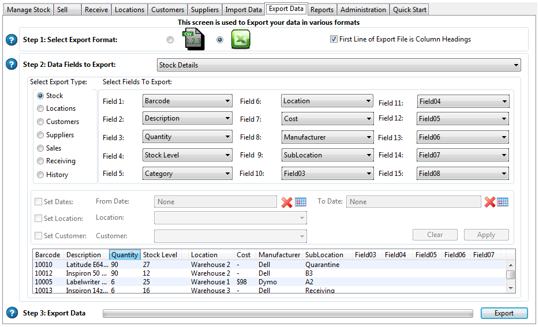Screen dimensions: 539x327
Task: Clear the From Date with red X
Action: (x=287, y=202)
